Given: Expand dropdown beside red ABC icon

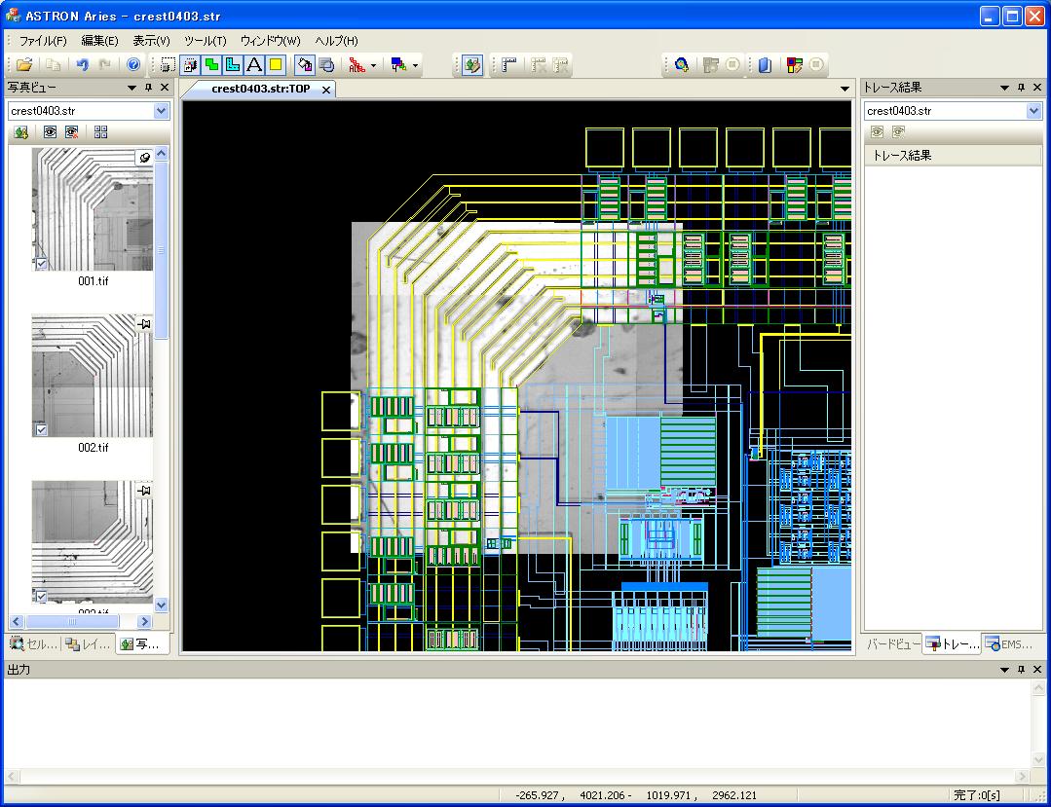Looking at the screenshot, I should [373, 65].
